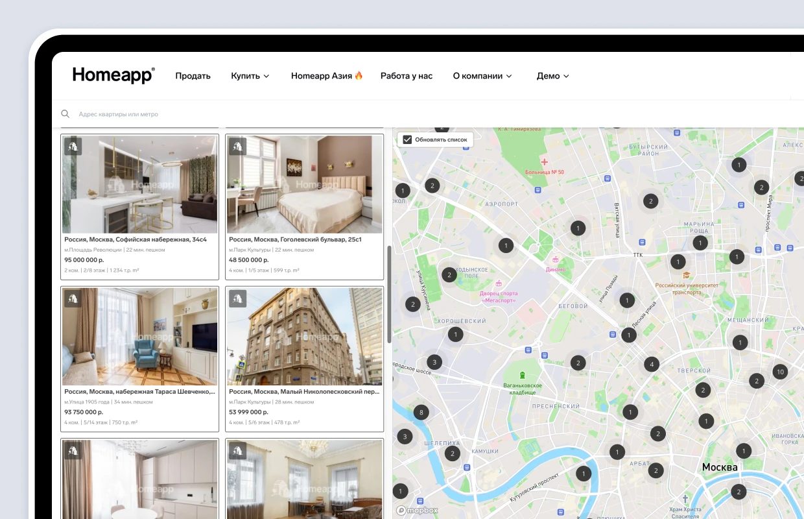Viewport: 804px width, 519px height.
Task: Click the 2 ком. | 2/8 этаж details line
Action: coord(102,270)
